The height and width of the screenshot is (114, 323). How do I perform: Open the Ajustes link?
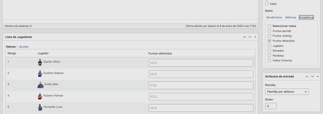click(24, 47)
